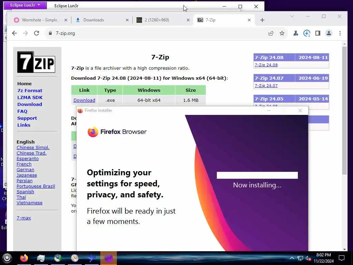Switch language to Portuguese Brazil

click(36, 186)
